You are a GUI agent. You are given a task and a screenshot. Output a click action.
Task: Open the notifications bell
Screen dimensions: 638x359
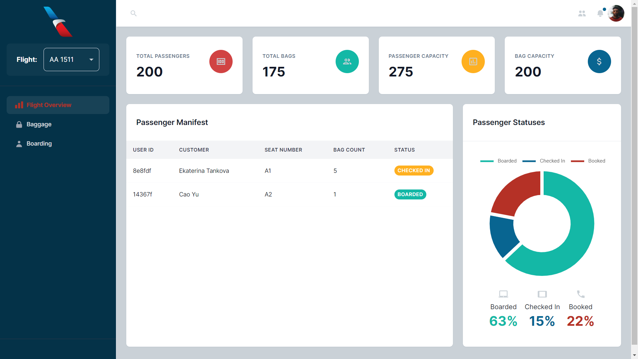[x=600, y=13]
